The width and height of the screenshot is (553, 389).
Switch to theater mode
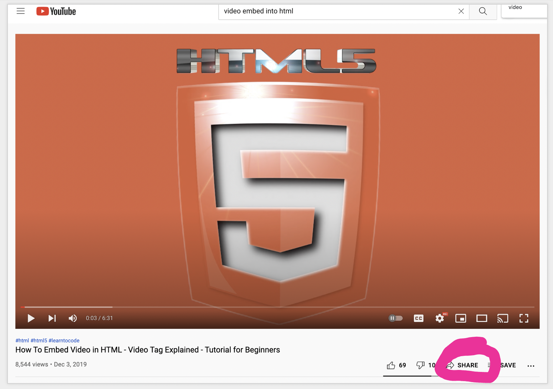pyautogui.click(x=482, y=318)
